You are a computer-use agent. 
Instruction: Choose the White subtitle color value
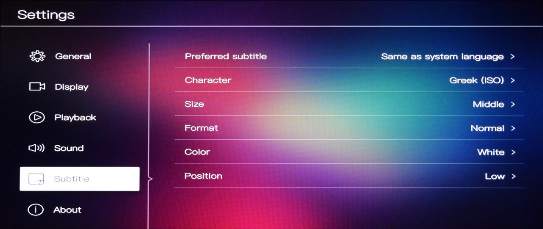(491, 152)
